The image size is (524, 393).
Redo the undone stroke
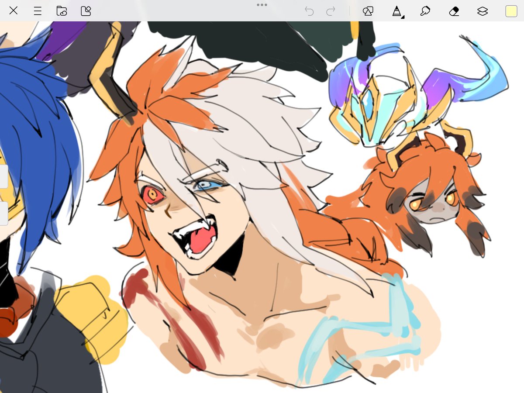(x=331, y=11)
